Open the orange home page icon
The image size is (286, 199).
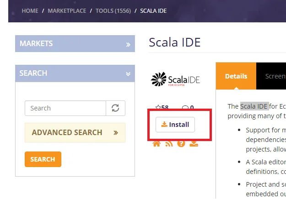[x=156, y=144]
